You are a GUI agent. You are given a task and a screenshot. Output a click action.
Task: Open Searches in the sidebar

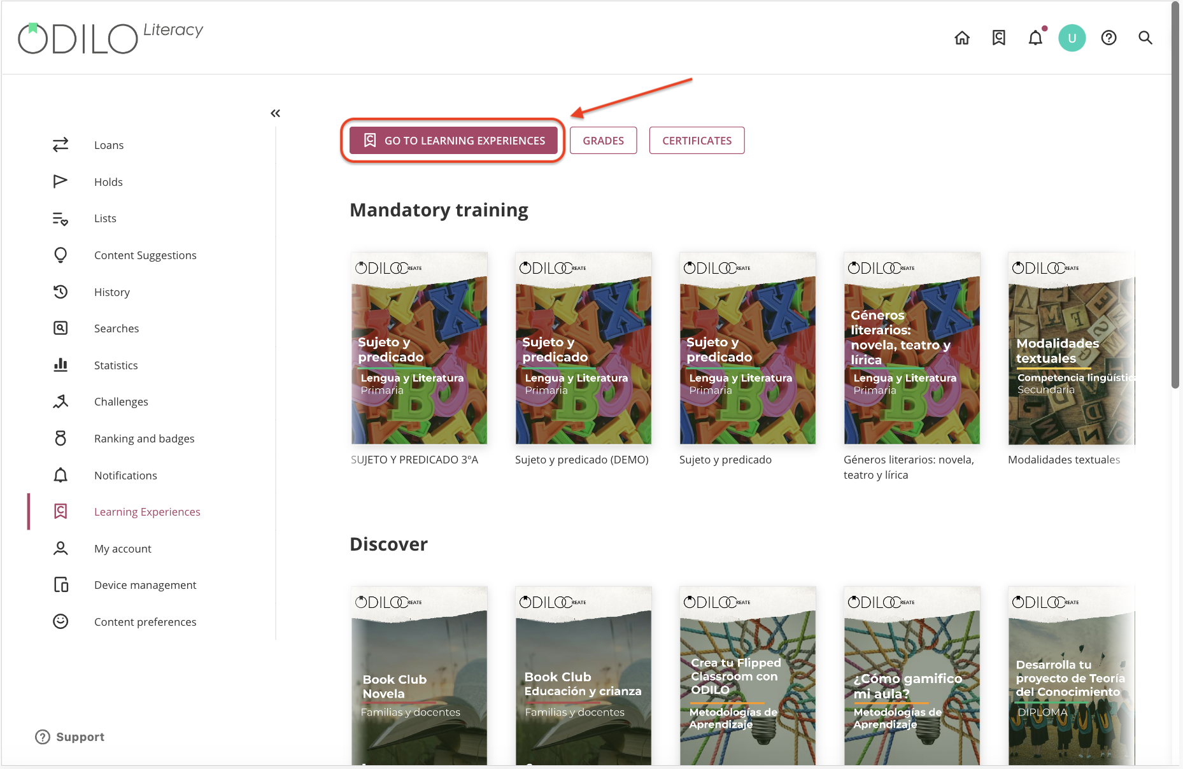click(117, 328)
